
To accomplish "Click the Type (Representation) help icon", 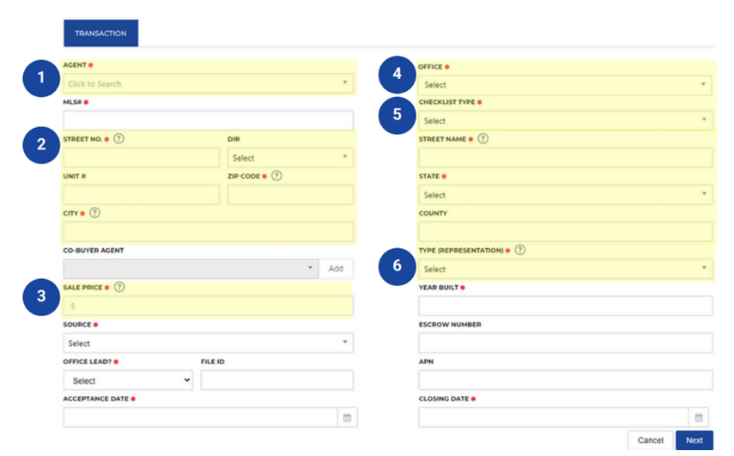I will click(520, 251).
